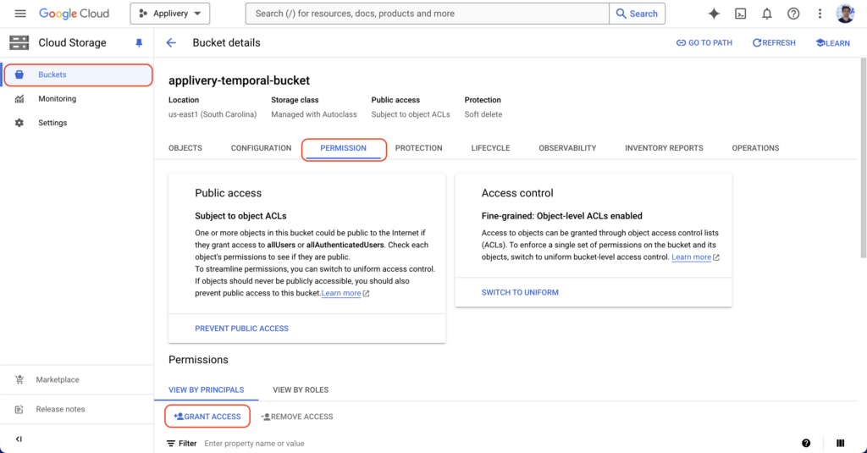Switch to the OPERATIONS tab
The image size is (867, 453).
pos(755,148)
